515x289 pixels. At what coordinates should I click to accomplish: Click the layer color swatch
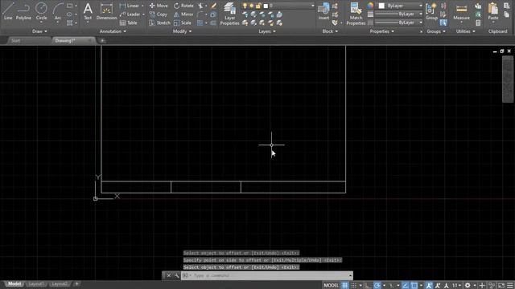(x=266, y=6)
